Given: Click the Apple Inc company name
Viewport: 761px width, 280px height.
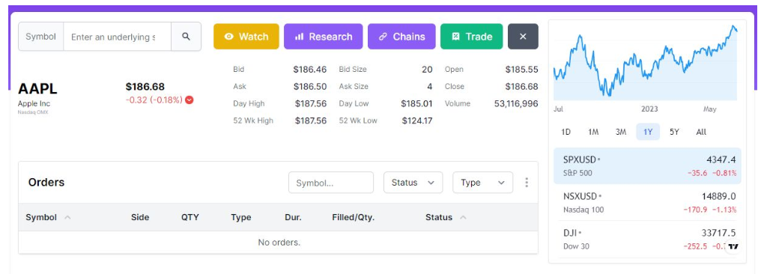Looking at the screenshot, I should click(x=34, y=103).
